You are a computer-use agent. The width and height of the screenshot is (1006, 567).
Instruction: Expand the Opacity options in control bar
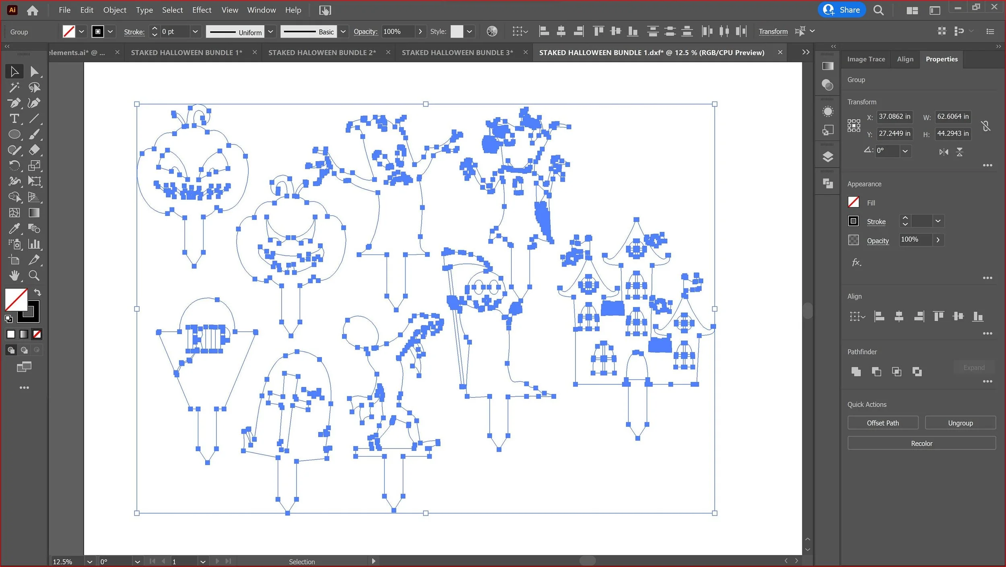[x=420, y=31]
